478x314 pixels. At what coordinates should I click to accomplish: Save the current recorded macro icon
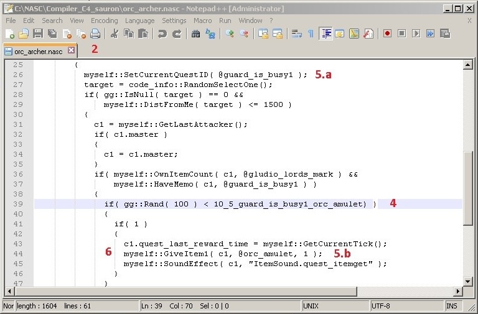pos(445,34)
